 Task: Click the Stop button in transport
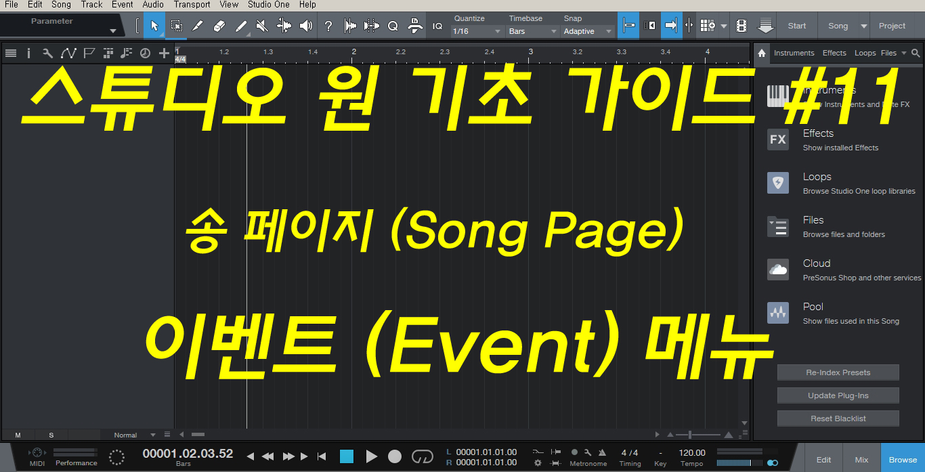[x=347, y=456]
